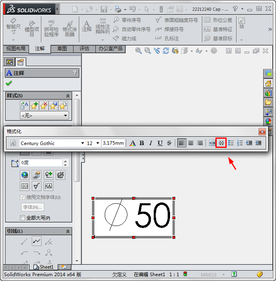Open the style <无> dropdown
Image resolution: width=276 pixels, height=281 pixels.
pos(44,116)
